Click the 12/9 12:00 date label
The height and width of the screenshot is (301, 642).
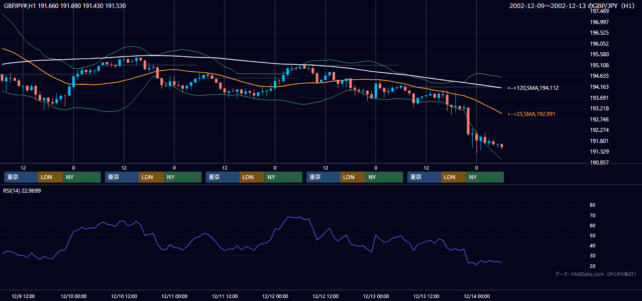pos(23,296)
